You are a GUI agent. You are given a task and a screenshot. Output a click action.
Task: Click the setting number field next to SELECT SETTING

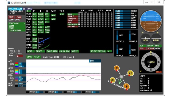coord(109,51)
